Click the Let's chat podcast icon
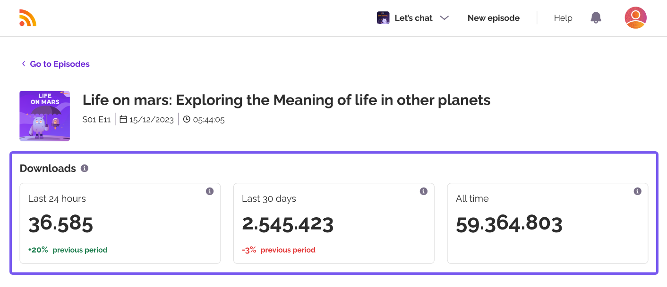Image resolution: width=667 pixels, height=287 pixels. tap(383, 18)
